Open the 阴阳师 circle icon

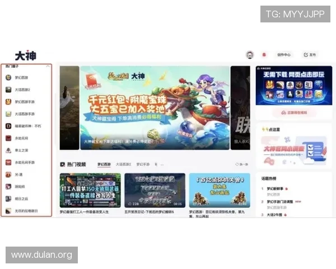pos(8,187)
